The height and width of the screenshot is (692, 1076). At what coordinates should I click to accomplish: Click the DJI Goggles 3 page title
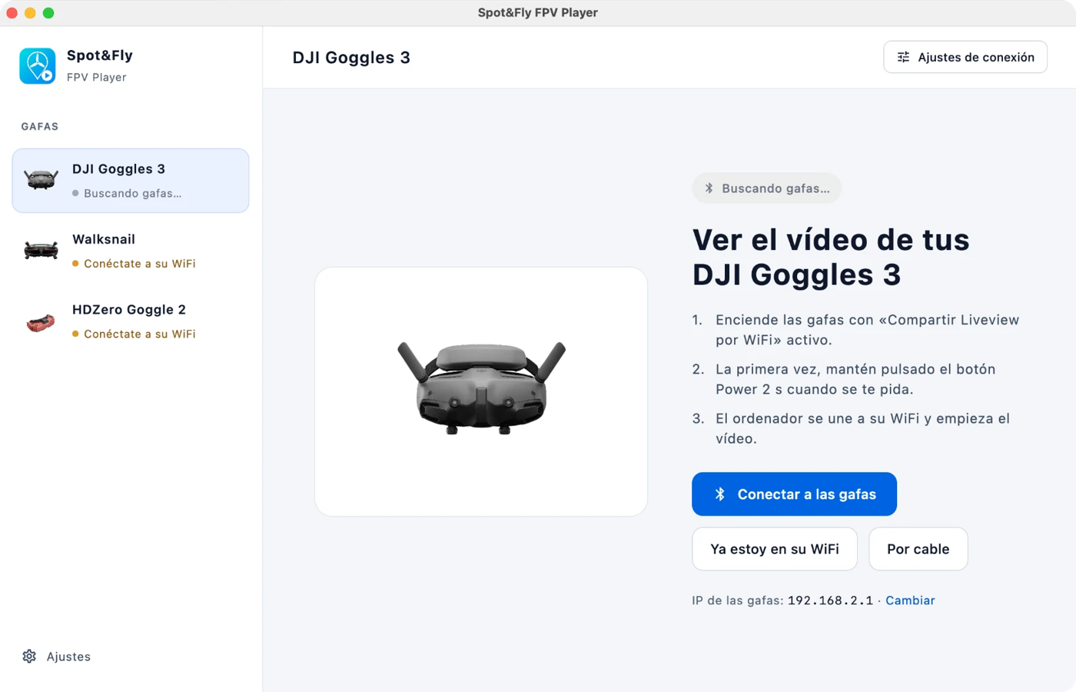[351, 58]
